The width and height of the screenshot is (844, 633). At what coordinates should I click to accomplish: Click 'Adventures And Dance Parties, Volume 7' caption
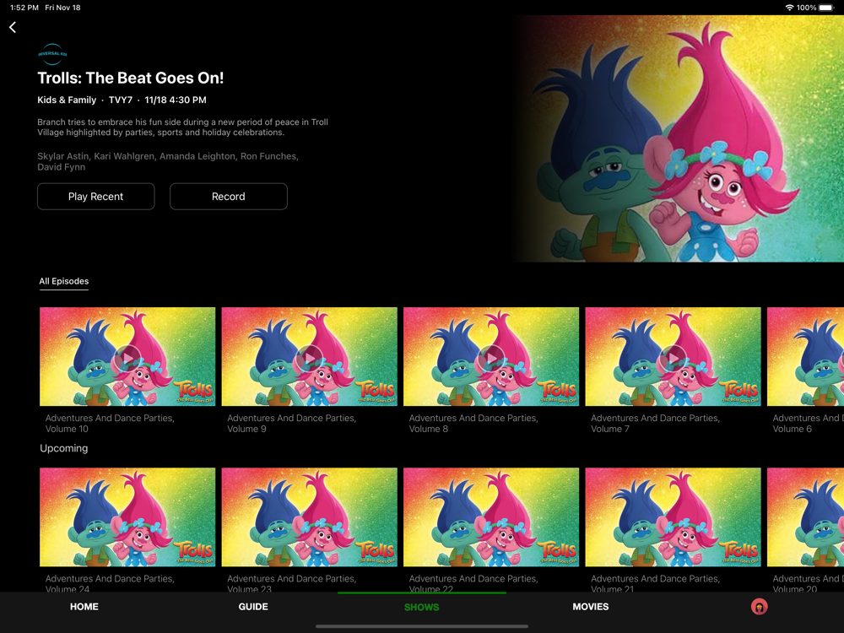656,424
